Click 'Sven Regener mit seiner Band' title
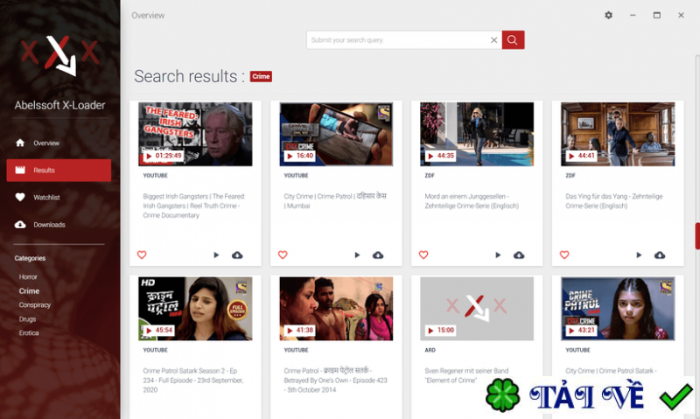The width and height of the screenshot is (700, 419). [466, 375]
